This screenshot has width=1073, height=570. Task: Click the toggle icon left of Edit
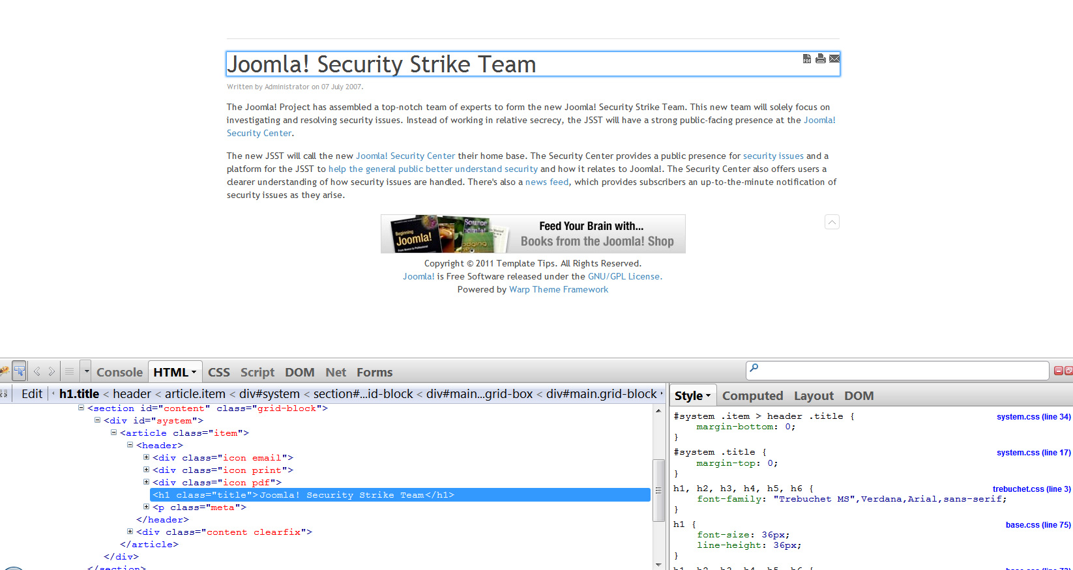pyautogui.click(x=4, y=393)
